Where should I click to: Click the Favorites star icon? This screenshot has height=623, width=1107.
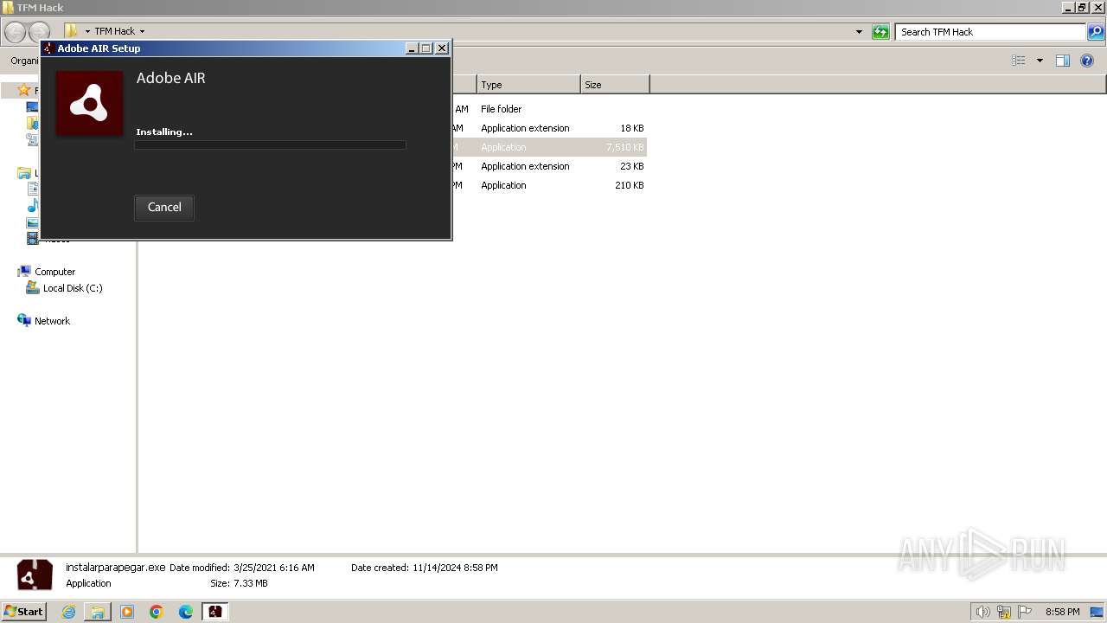pos(24,90)
